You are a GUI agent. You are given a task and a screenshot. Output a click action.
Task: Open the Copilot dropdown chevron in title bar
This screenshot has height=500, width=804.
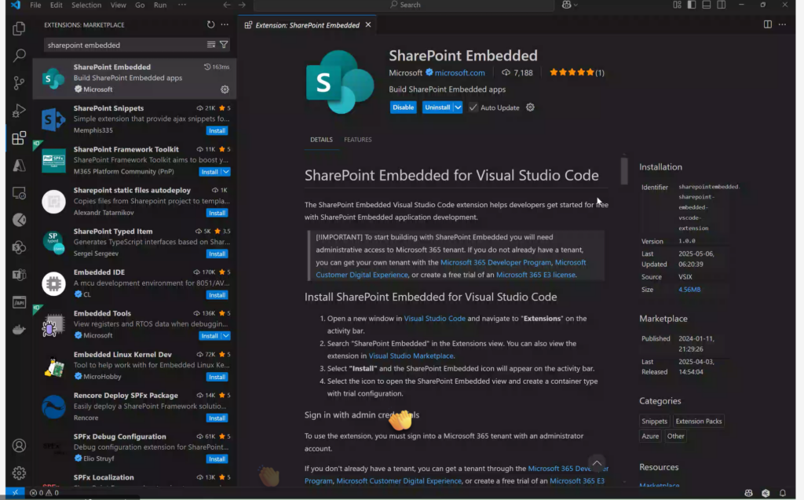576,5
